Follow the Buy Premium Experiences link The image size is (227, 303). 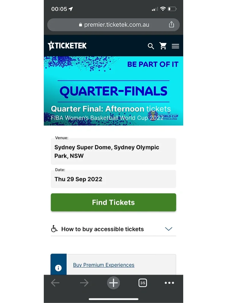click(x=104, y=265)
